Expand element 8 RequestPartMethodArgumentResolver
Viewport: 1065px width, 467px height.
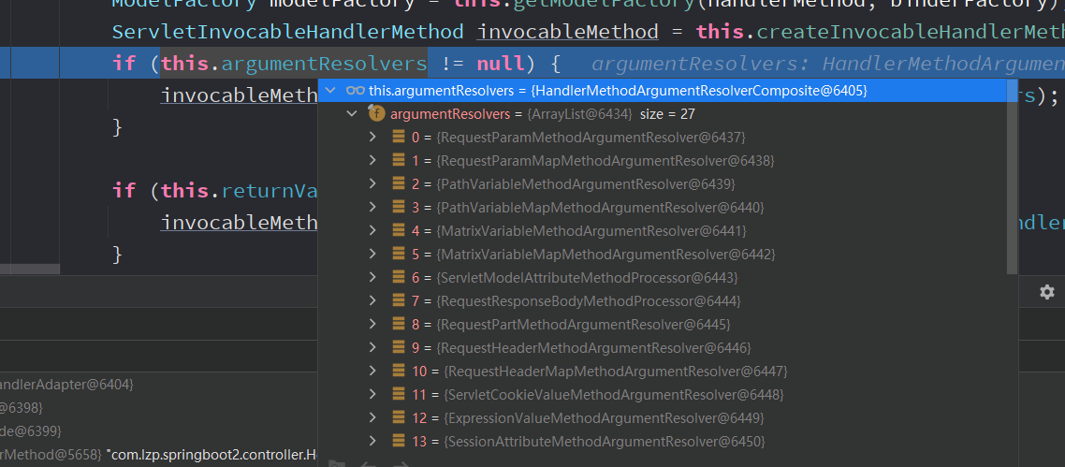click(372, 325)
